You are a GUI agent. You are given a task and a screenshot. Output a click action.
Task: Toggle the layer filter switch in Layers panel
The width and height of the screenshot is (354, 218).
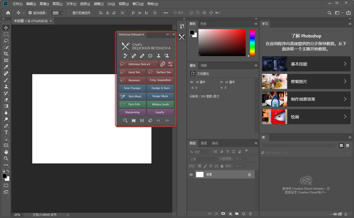[246, 151]
